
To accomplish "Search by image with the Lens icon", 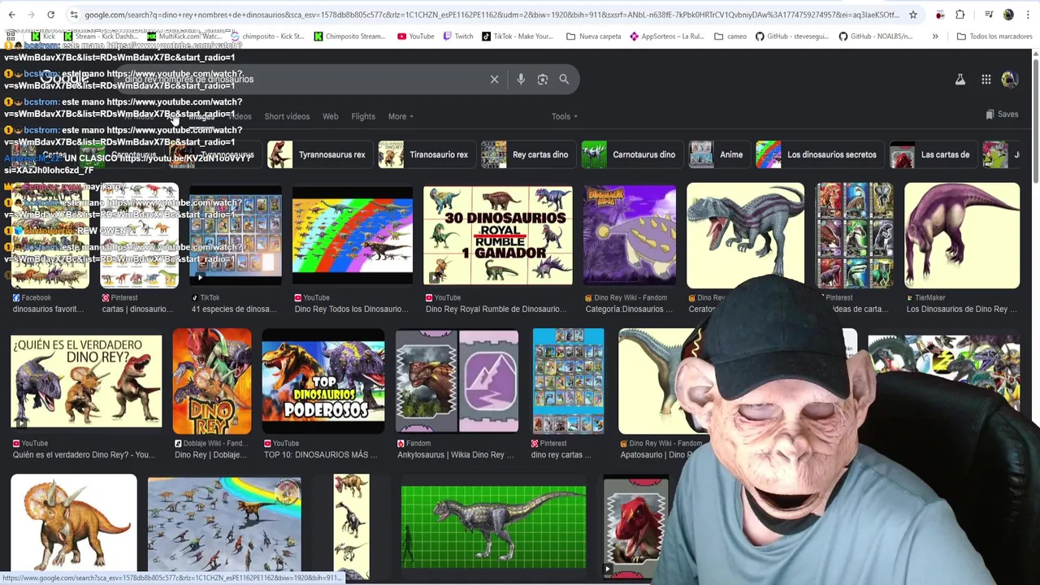I will coord(543,79).
